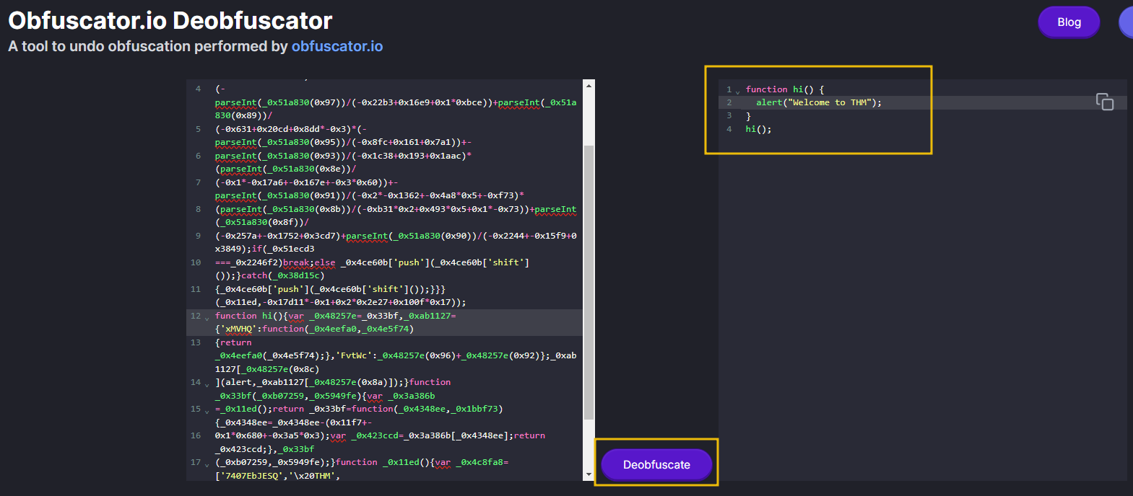1133x496 pixels.
Task: Collapse the fold chevron at input line 14
Action: (x=207, y=384)
